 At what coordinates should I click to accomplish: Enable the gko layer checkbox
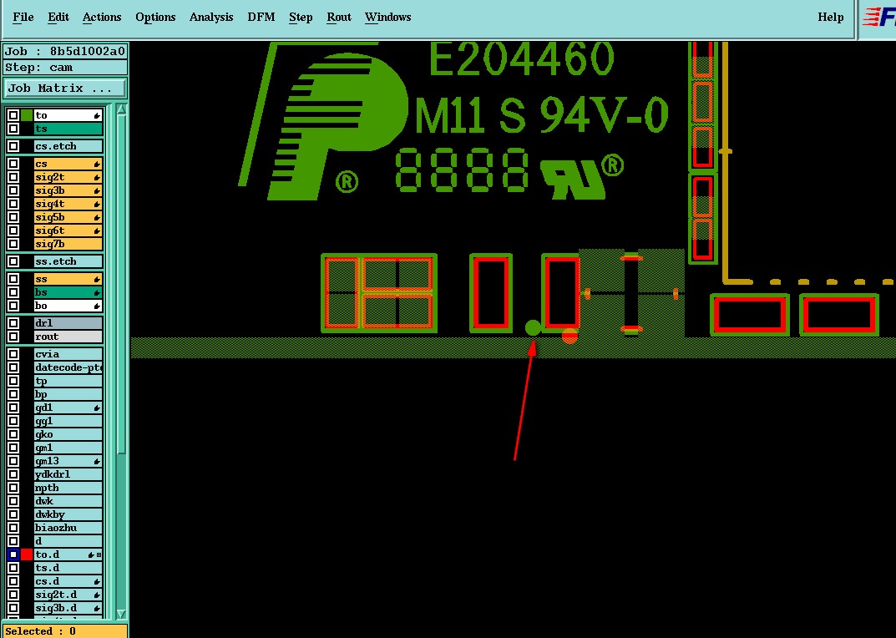click(x=13, y=434)
